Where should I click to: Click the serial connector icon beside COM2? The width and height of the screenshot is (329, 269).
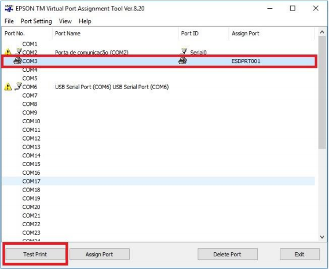(19, 51)
